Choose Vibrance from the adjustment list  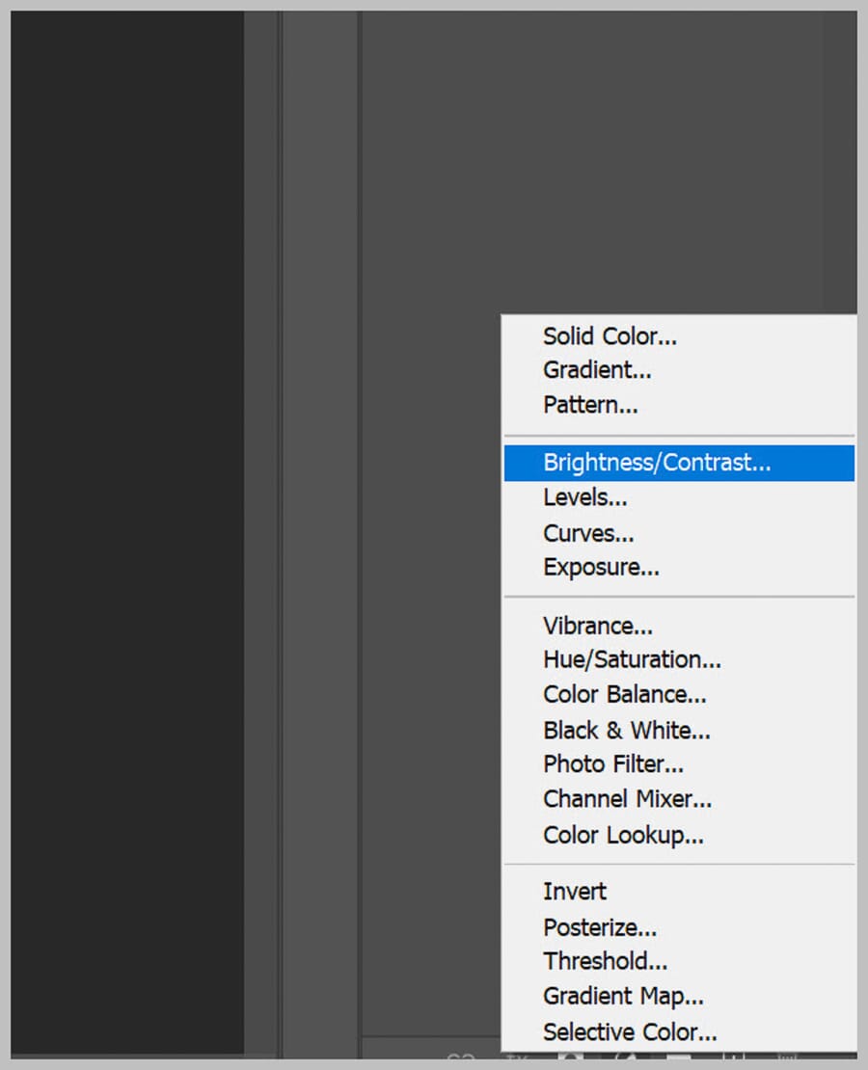598,626
